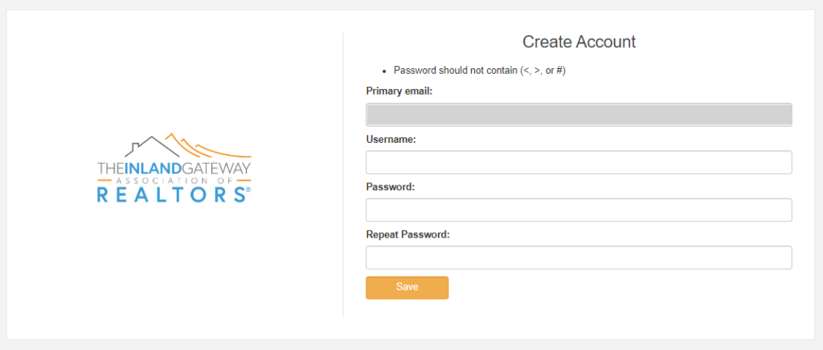
Task: Click the orange Save button
Action: tap(407, 287)
